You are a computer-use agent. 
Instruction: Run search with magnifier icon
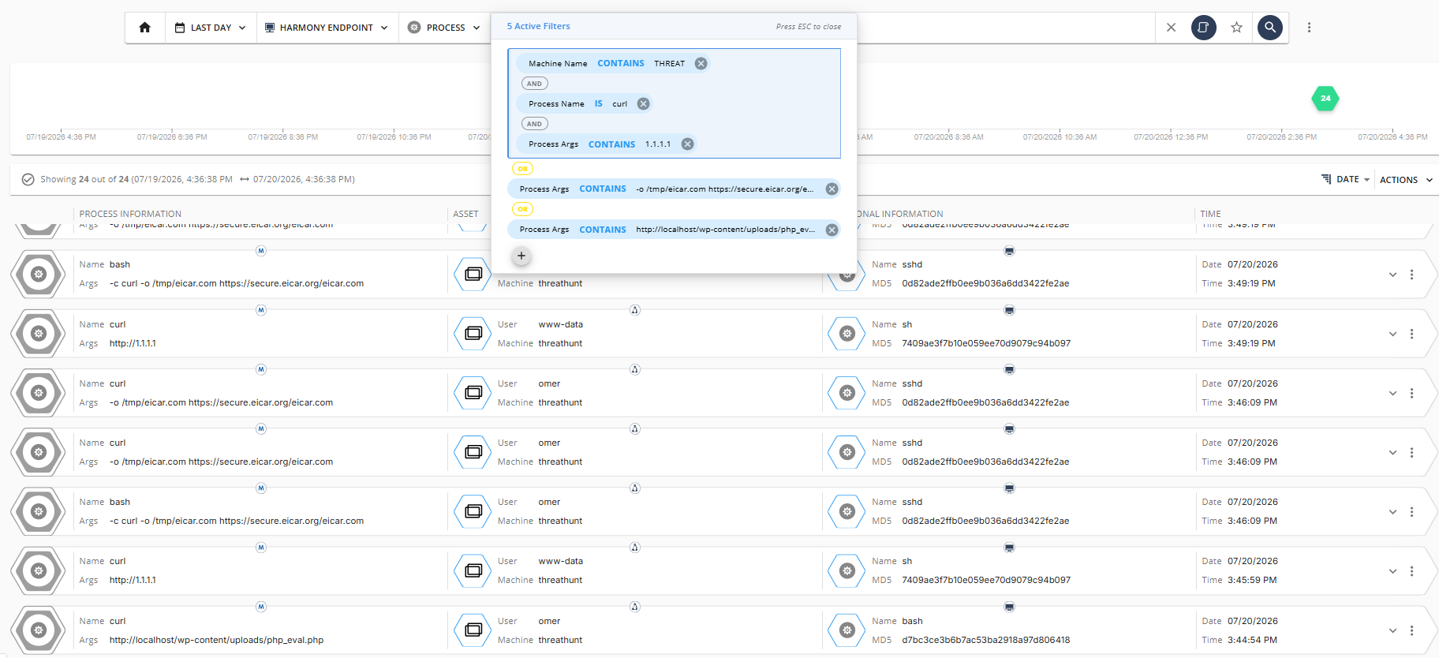[x=1269, y=28]
